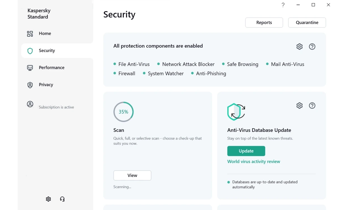350x210 pixels.
Task: Show help for Anti-Virus Database Update
Action: tap(312, 106)
